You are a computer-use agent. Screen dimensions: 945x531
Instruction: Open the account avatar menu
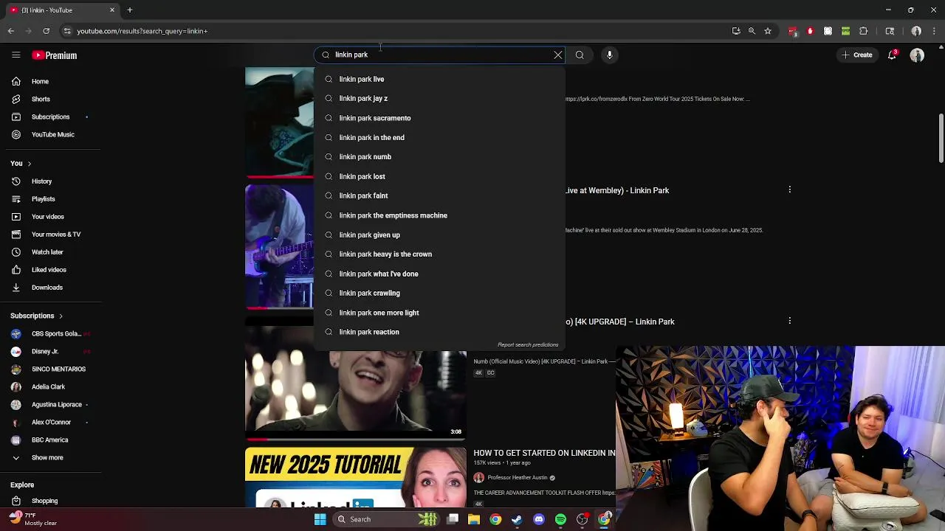point(917,55)
